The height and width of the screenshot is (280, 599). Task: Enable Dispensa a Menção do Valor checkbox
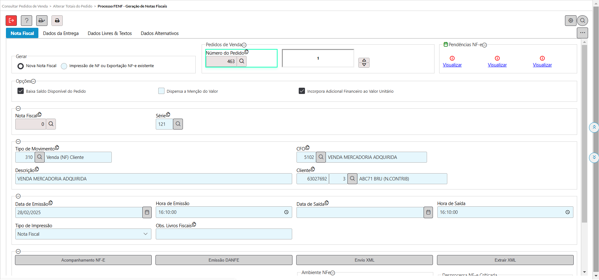point(161,91)
